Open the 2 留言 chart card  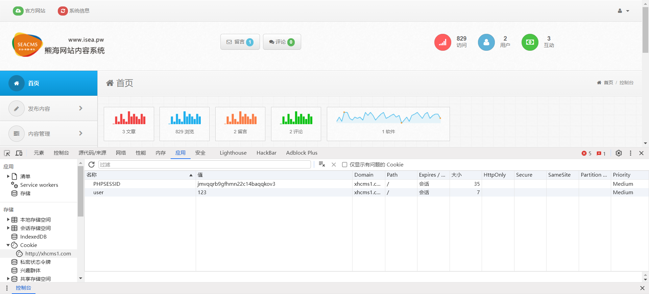(240, 124)
